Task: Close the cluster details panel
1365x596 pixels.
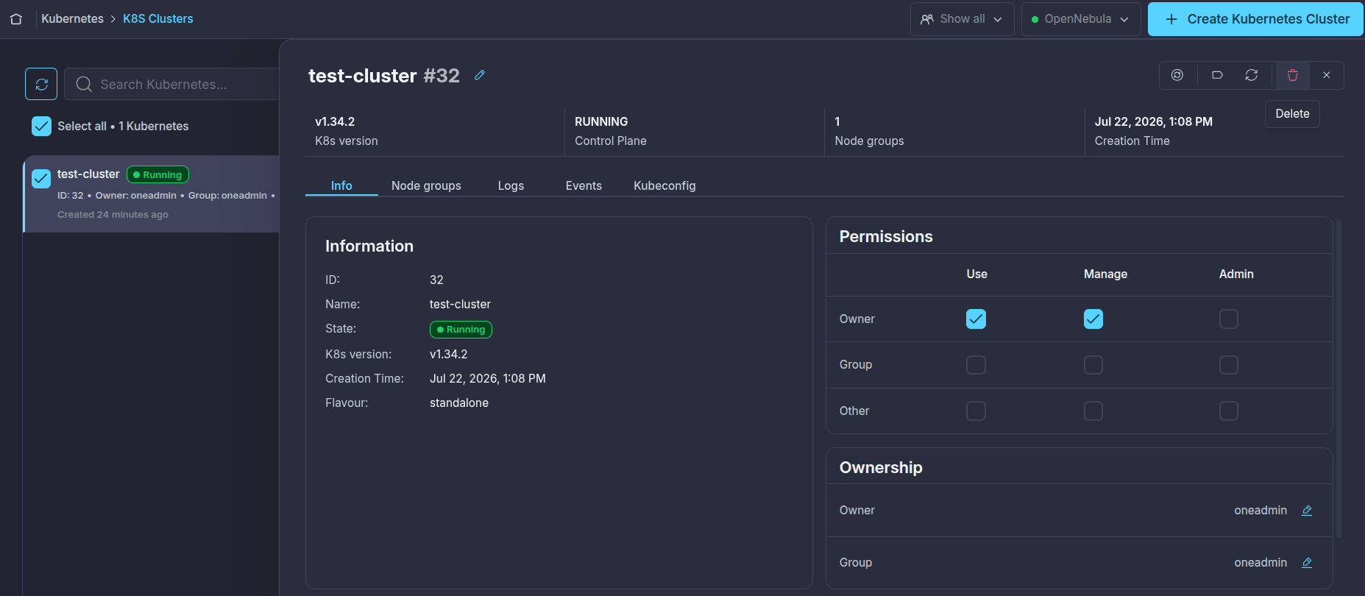Action: click(1327, 75)
